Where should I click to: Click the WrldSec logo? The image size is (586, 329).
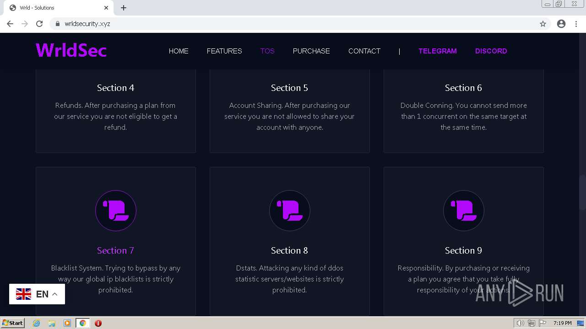point(71,50)
